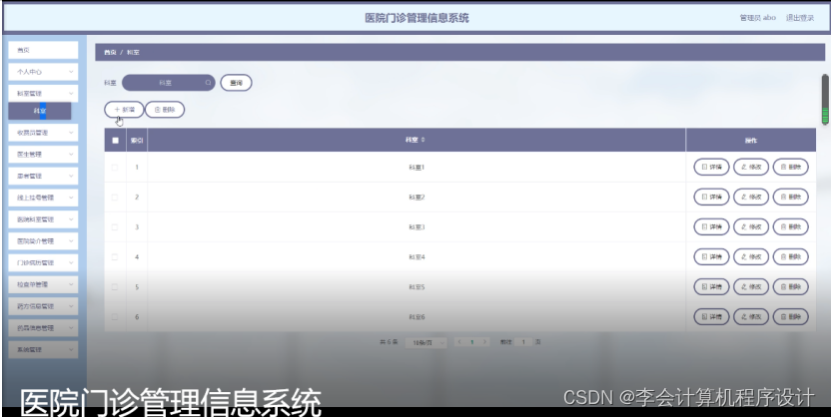Click the vertical scrollbar on right side
The width and height of the screenshot is (831, 417).
point(825,99)
